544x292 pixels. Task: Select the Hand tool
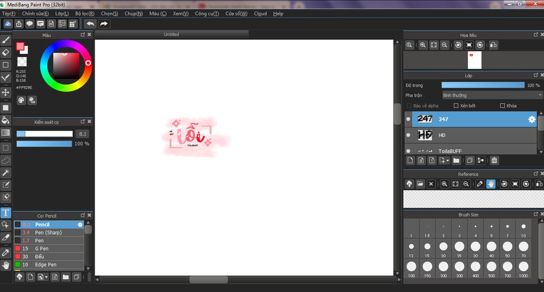[5, 265]
